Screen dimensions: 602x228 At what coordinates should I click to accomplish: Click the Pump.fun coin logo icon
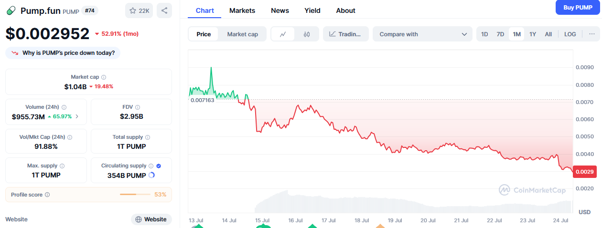(11, 10)
